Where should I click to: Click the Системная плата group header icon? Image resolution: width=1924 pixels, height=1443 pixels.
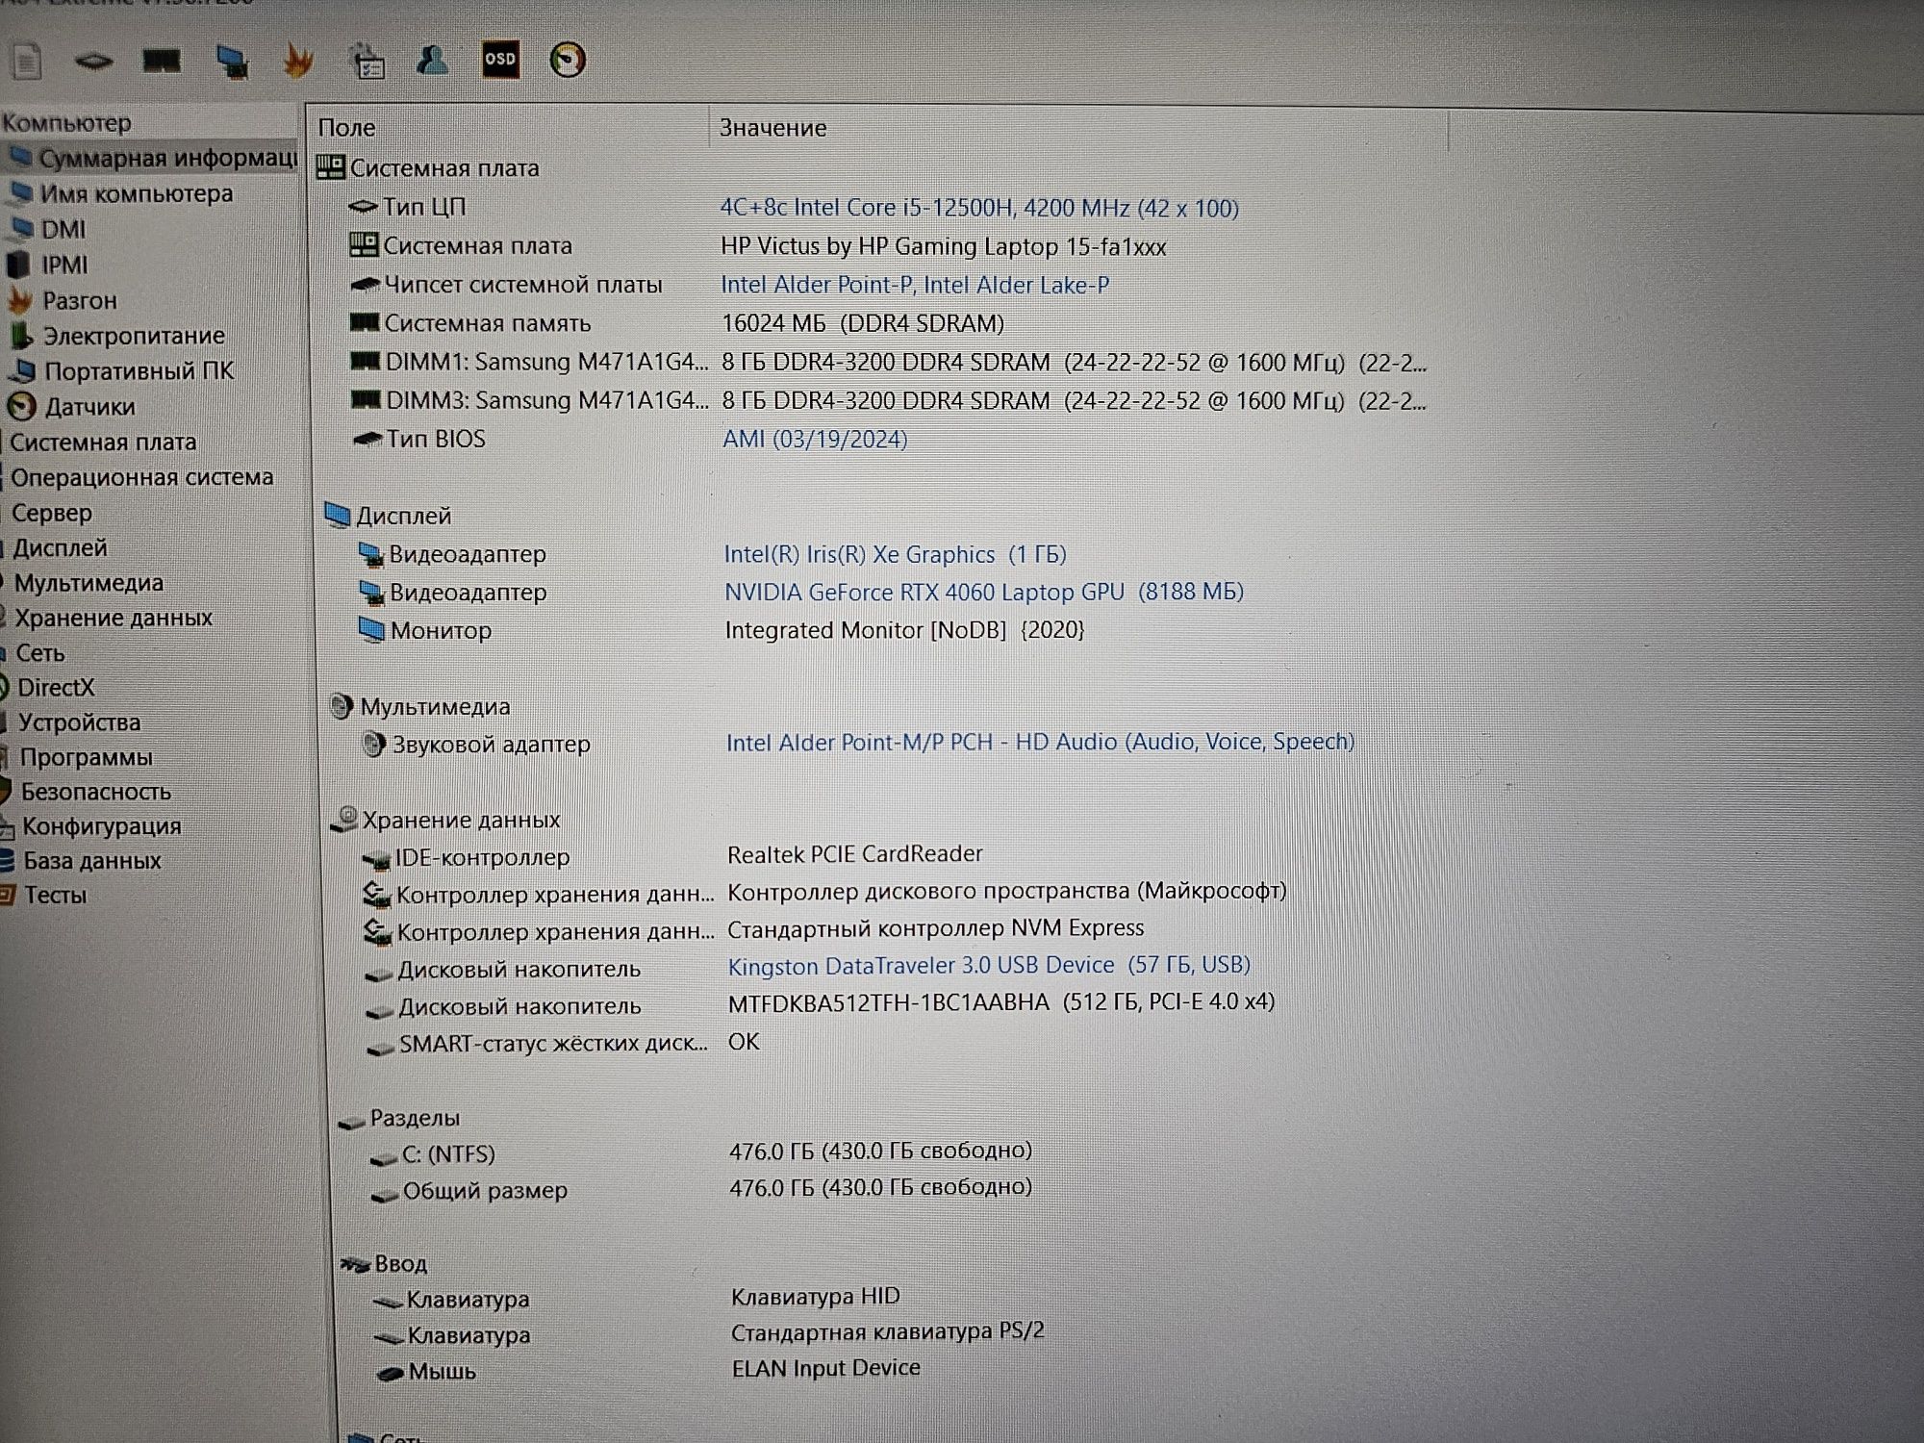tap(330, 167)
